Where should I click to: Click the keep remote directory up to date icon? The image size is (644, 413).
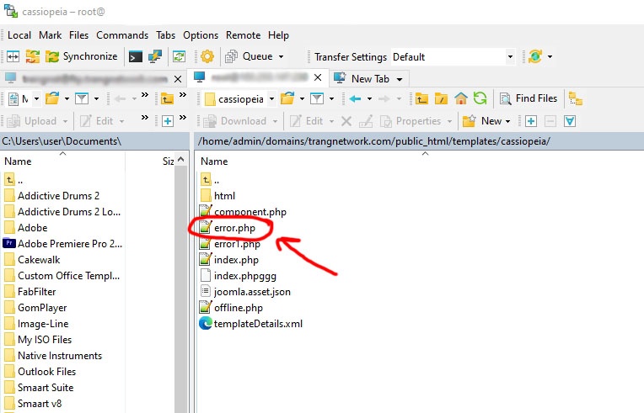[x=179, y=56]
